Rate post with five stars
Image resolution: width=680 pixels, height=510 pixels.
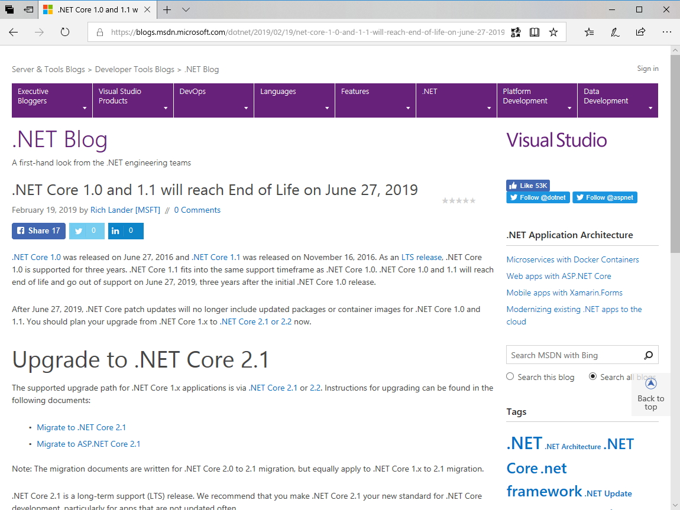[472, 200]
